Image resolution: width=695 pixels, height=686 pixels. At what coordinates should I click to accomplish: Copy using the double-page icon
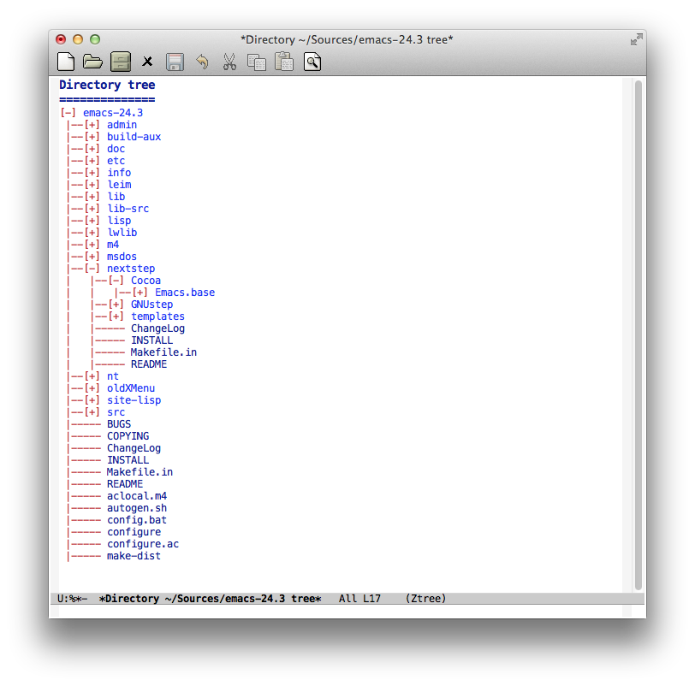click(256, 62)
